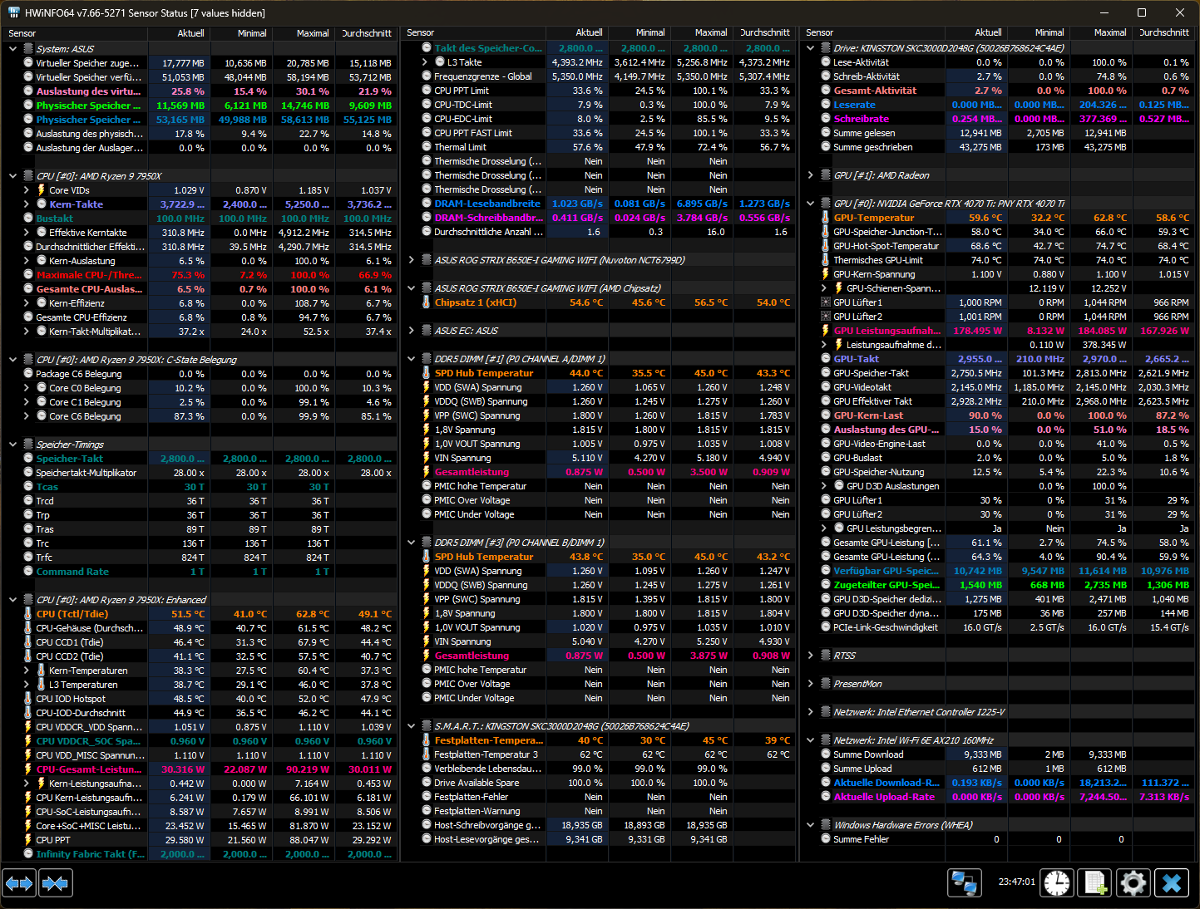Collapse the CPU [#0]: AMD Ryzen 9 7950X group
Image resolution: width=1200 pixels, height=909 pixels.
point(12,176)
